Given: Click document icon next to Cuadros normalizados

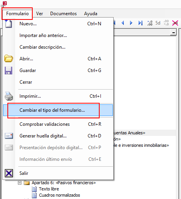Looking at the screenshot, I should tap(34, 195).
